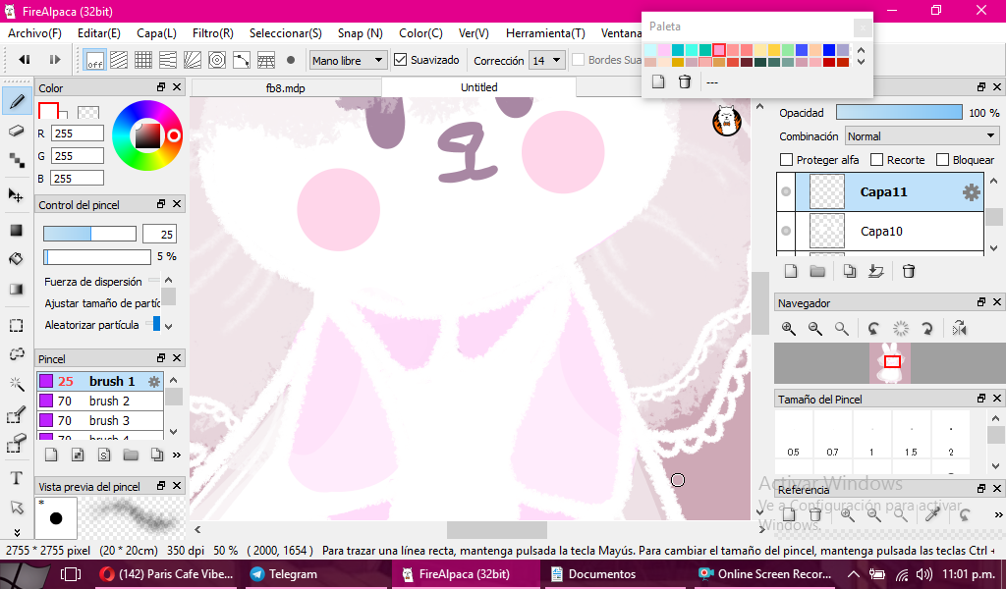Zoom in using Navigator magnifier plus

[789, 329]
